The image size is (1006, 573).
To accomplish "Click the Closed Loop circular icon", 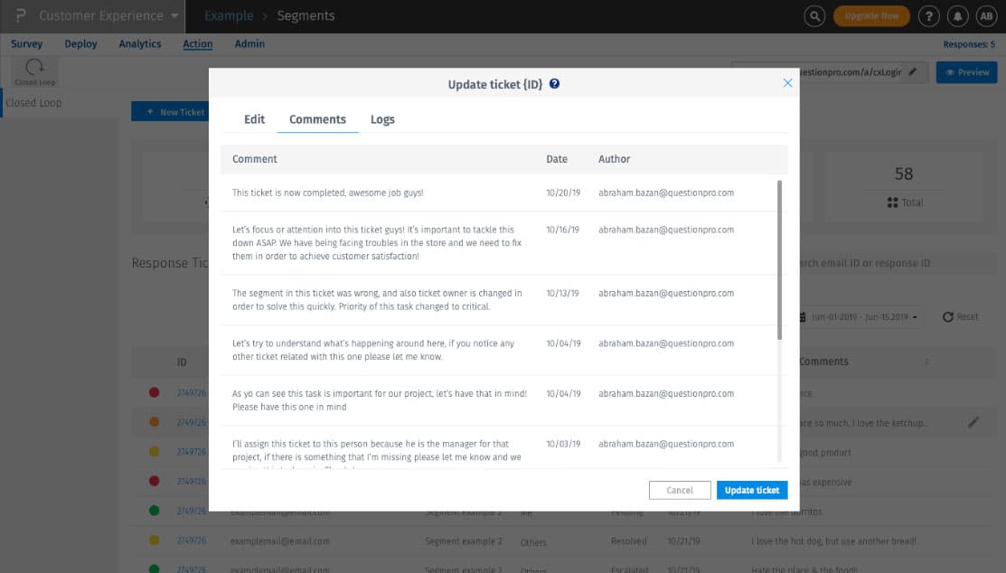I will 34,67.
